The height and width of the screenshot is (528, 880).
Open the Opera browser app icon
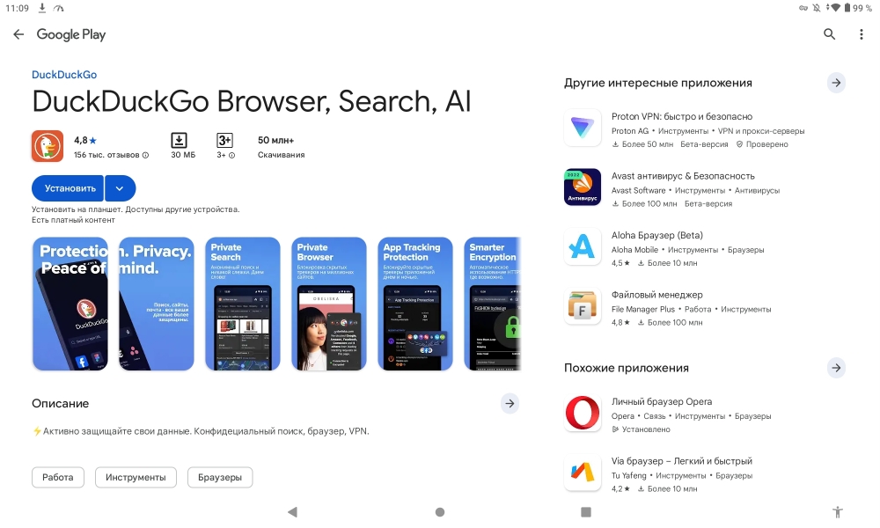coord(582,413)
